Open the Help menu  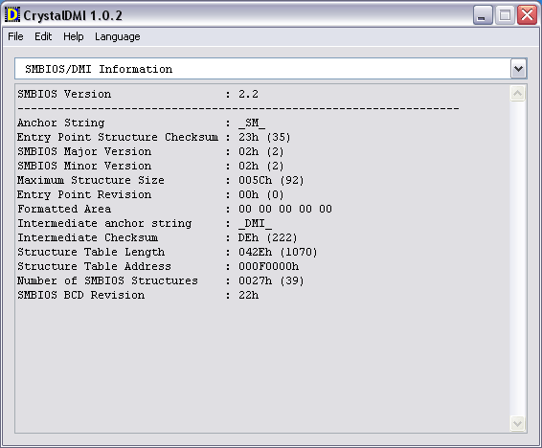click(74, 36)
